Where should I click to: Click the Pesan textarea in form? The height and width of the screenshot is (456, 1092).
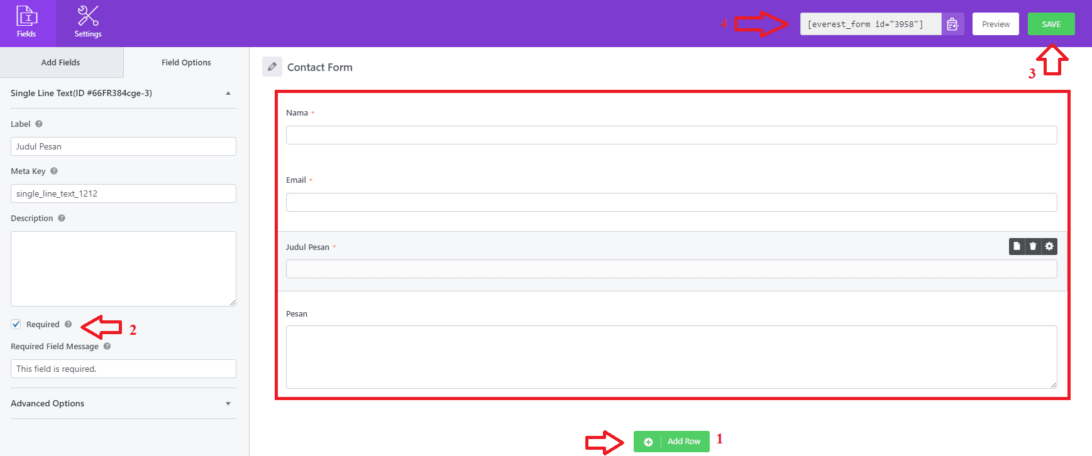tap(671, 357)
